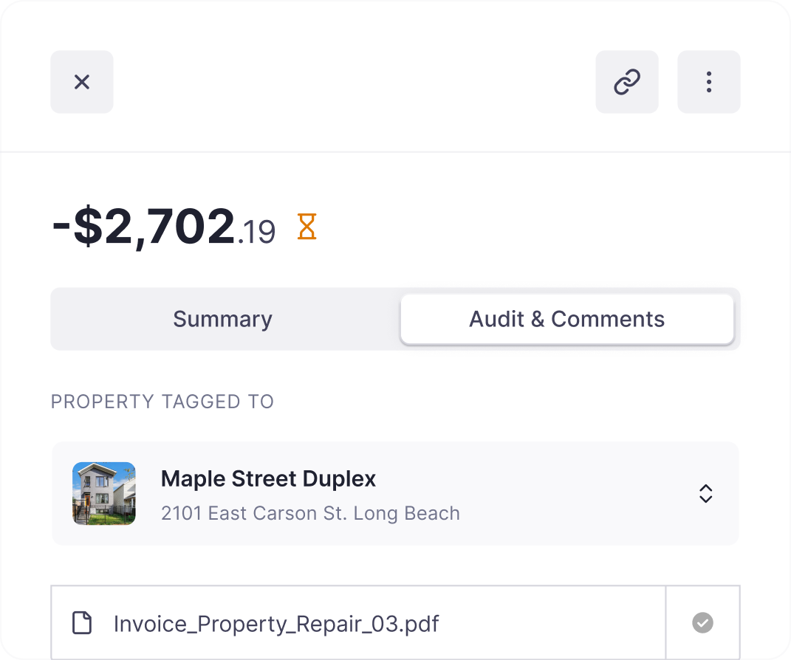The width and height of the screenshot is (791, 660).
Task: Copy the transaction link via chain icon
Action: (627, 82)
